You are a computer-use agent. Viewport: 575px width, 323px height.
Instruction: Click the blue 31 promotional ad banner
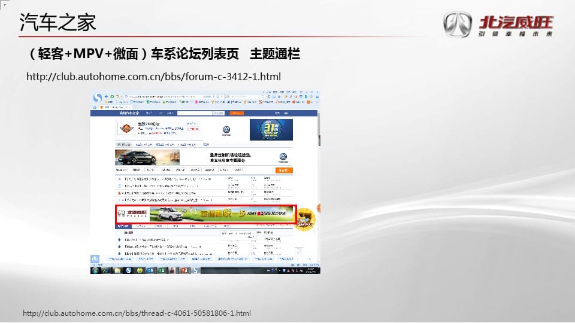[x=271, y=130]
